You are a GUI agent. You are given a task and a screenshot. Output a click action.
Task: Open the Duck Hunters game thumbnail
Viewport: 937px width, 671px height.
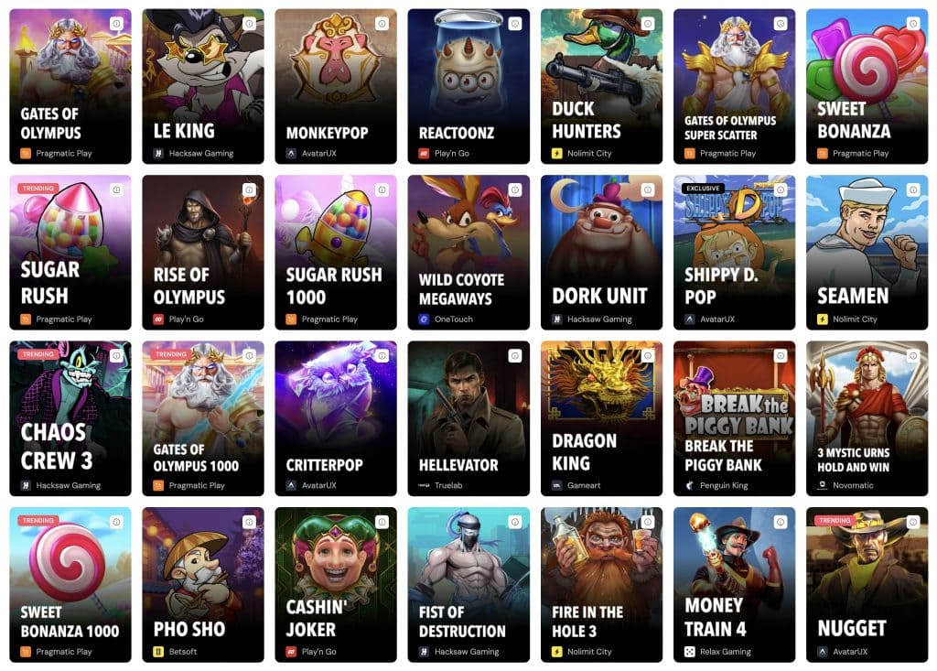pyautogui.click(x=601, y=86)
